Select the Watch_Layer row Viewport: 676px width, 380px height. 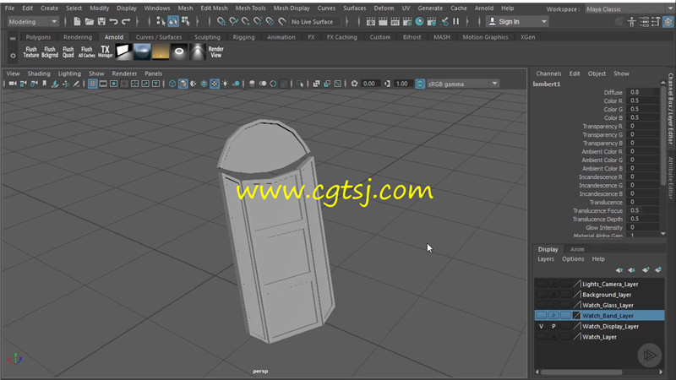[599, 337]
